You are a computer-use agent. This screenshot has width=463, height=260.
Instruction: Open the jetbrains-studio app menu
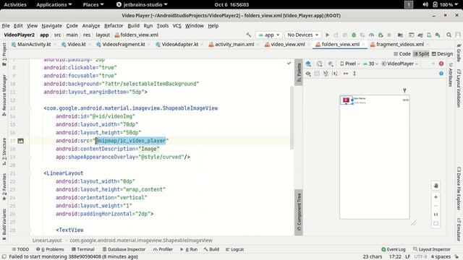point(142,4)
